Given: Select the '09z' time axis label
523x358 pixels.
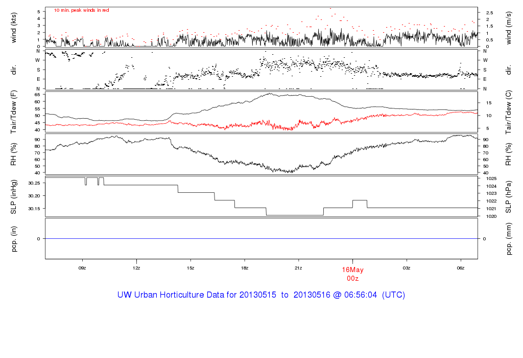Looking at the screenshot, I should (82, 268).
